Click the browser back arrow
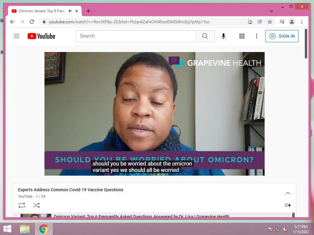 [12, 22]
